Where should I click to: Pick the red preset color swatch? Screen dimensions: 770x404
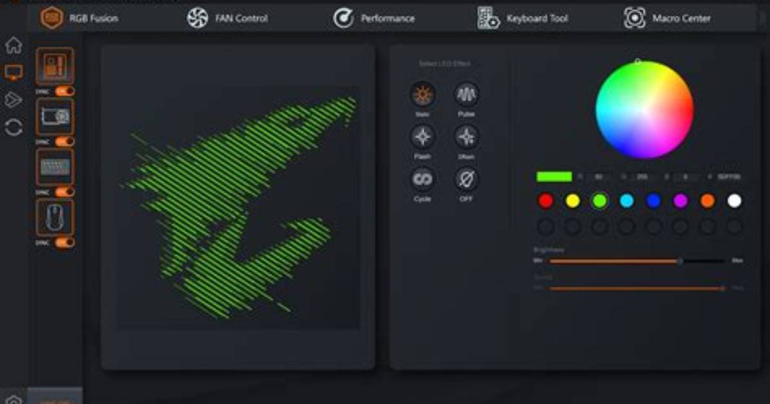coord(545,200)
